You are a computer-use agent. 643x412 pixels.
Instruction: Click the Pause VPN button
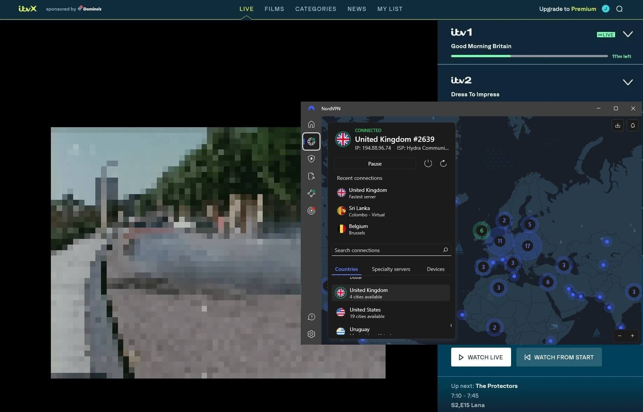(x=375, y=164)
